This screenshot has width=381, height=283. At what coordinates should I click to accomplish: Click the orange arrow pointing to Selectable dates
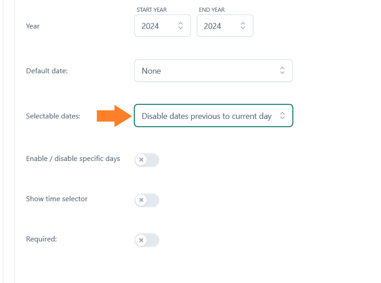(114, 116)
